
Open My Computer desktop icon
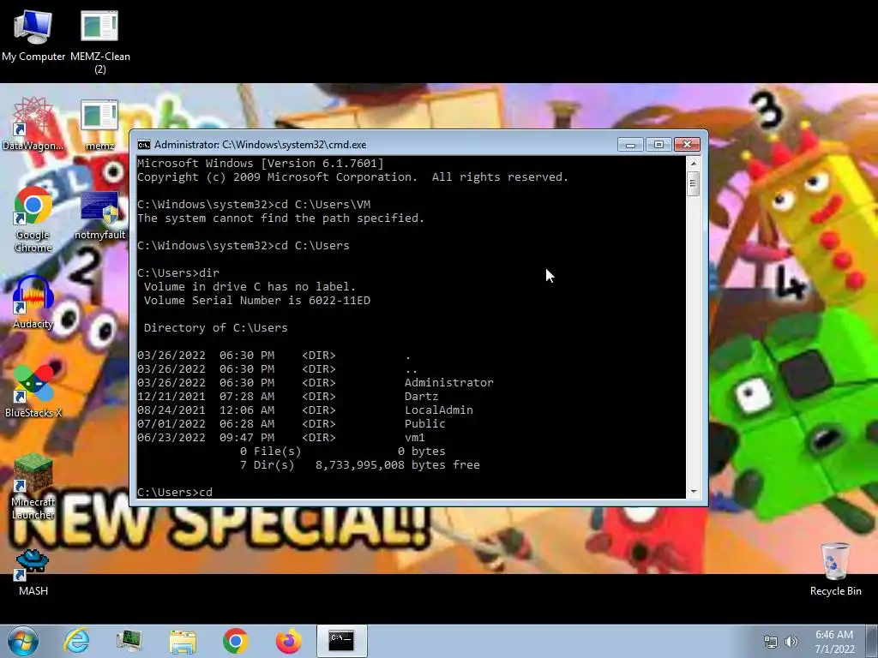(33, 34)
